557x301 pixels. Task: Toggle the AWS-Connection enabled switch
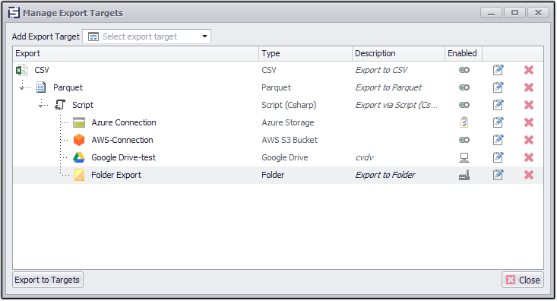click(464, 140)
